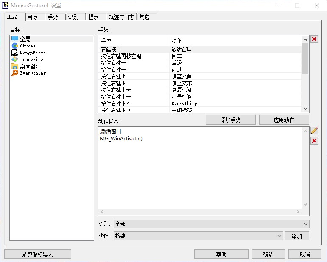Click red X icon beside action script box
The image size is (327, 262).
(x=314, y=141)
